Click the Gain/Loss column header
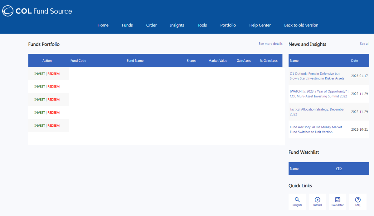 tap(244, 61)
